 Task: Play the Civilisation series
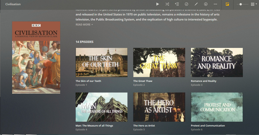click(x=158, y=4)
